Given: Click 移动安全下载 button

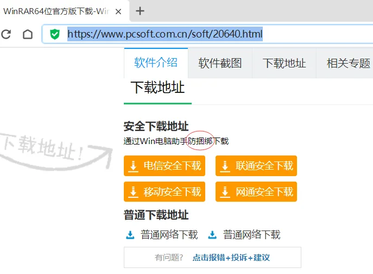Looking at the screenshot, I should (165, 191).
